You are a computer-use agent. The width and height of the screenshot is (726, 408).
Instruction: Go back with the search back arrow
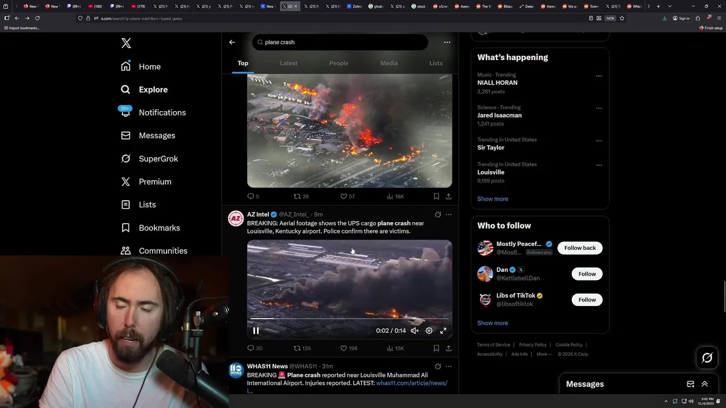click(x=232, y=42)
